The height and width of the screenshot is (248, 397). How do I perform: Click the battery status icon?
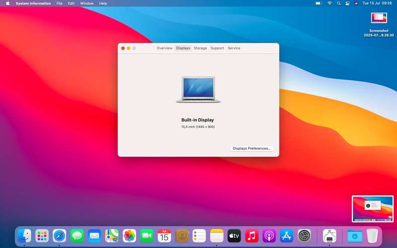click(319, 3)
